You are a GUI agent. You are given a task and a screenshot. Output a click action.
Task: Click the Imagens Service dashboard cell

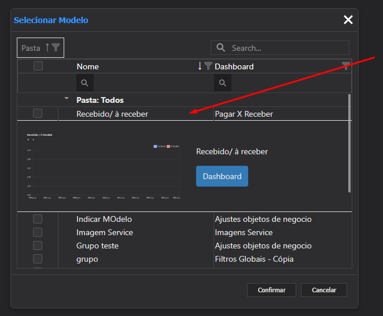tap(244, 232)
